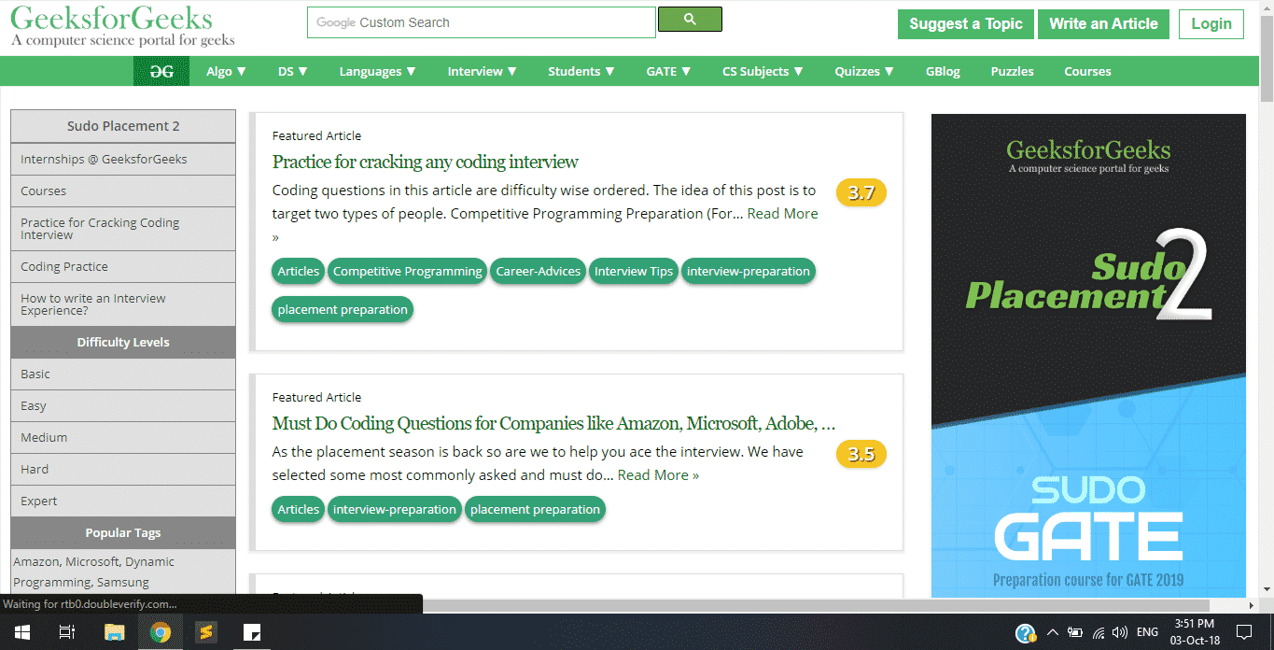Open Must Do Coding Questions article title
1274x650 pixels.
(x=553, y=423)
